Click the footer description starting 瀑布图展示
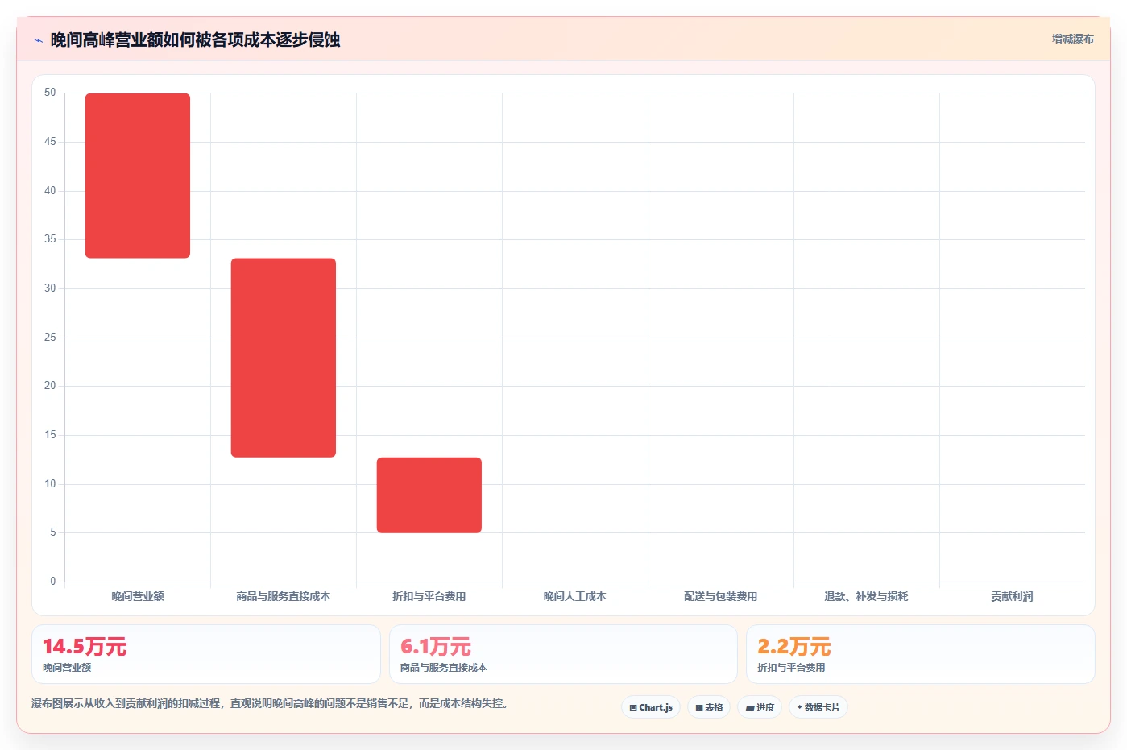The height and width of the screenshot is (750, 1127). pos(270,703)
